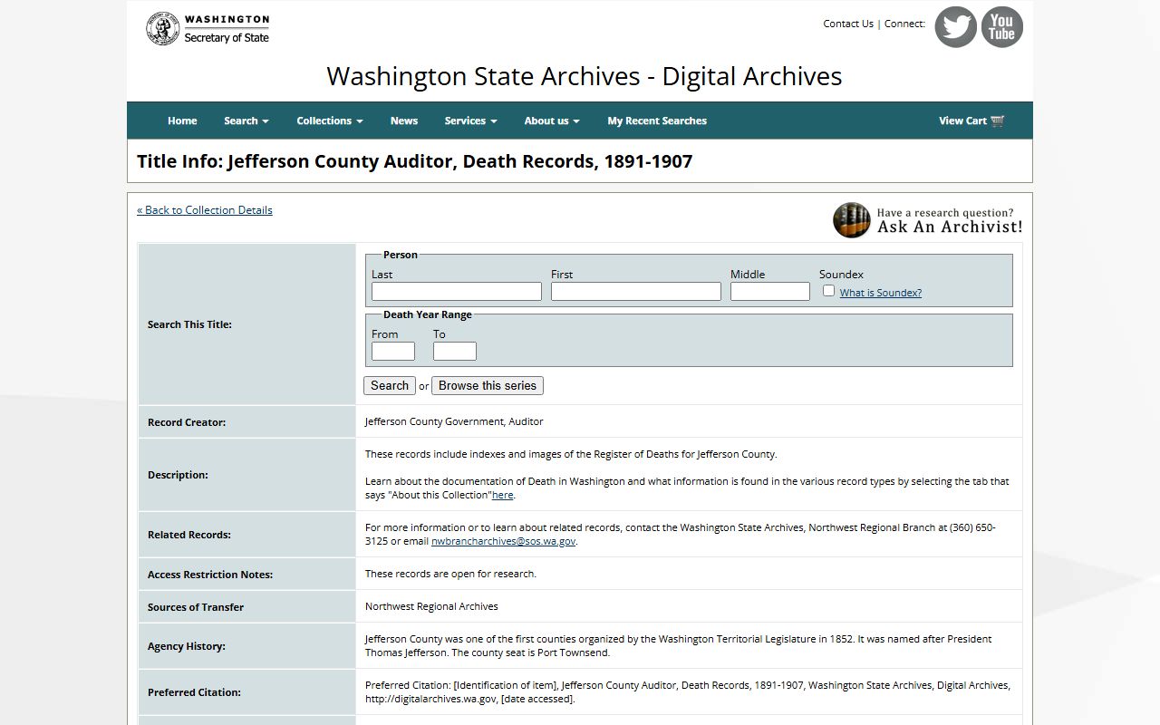Open the News menu item
The height and width of the screenshot is (725, 1160).
pyautogui.click(x=404, y=121)
